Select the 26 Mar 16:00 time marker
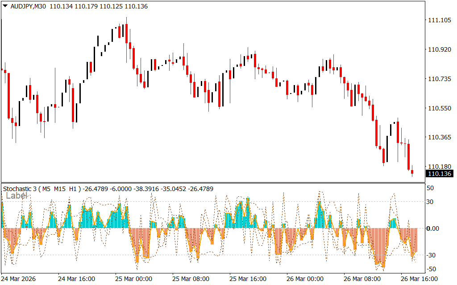Screen dimensions: 457x285 [419, 279]
